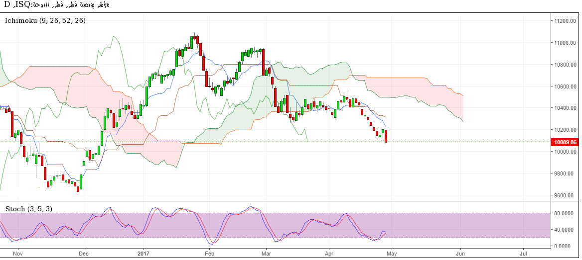Select the Feb marker on the time axis
This screenshot has height=260, width=582.
(x=209, y=254)
